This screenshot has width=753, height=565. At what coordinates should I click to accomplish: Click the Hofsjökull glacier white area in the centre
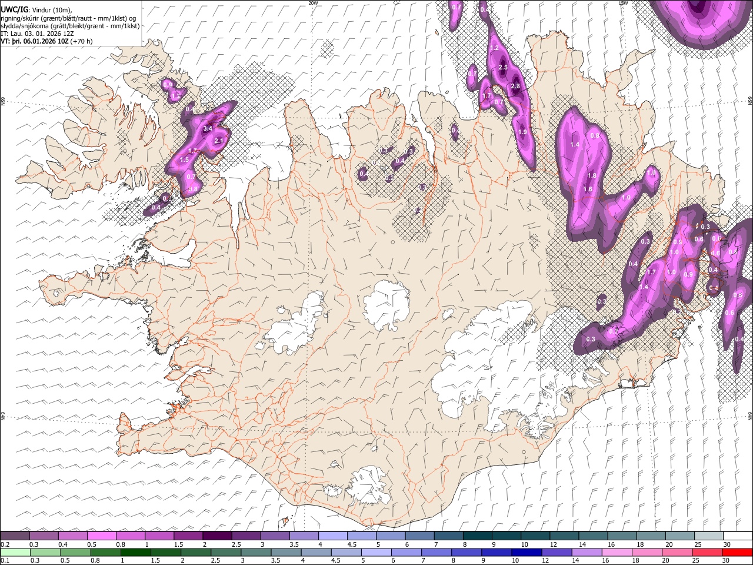(387, 306)
